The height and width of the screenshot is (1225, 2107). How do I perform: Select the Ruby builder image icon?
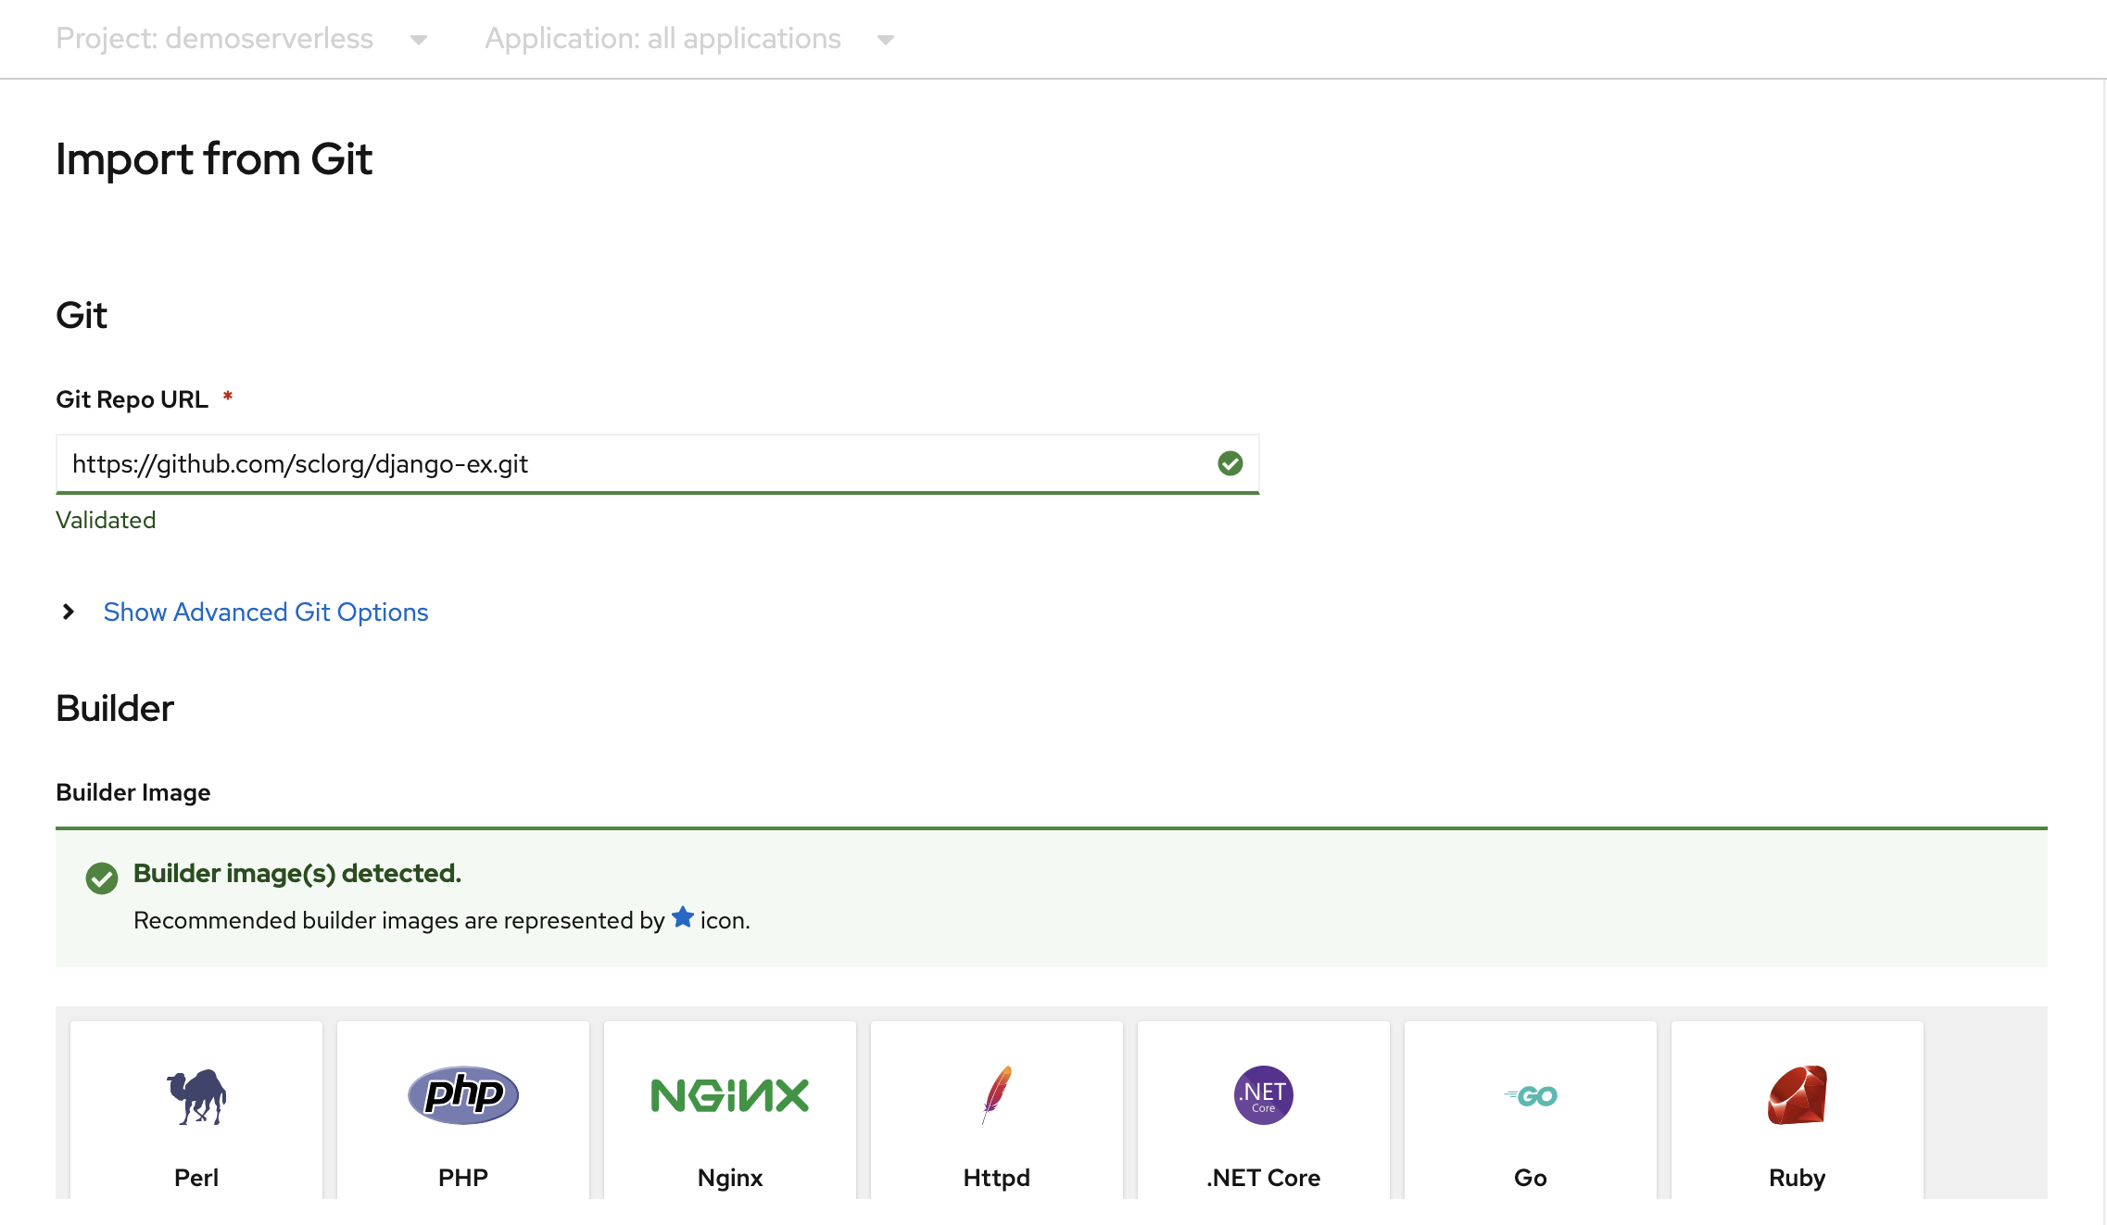[x=1798, y=1095]
